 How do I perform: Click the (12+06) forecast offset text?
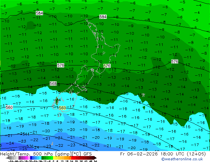pos(196,154)
